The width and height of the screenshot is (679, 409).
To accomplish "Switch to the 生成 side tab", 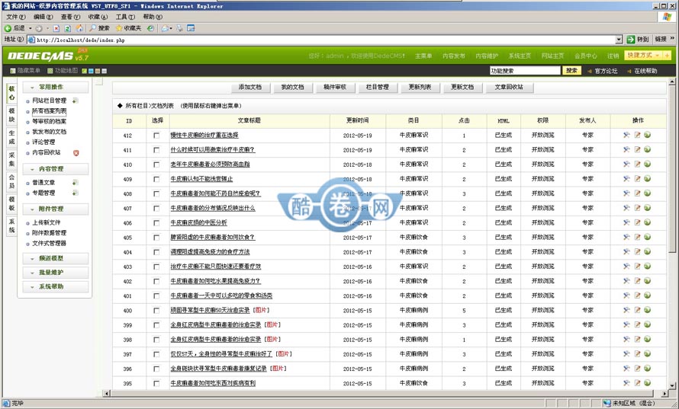I will (11, 137).
